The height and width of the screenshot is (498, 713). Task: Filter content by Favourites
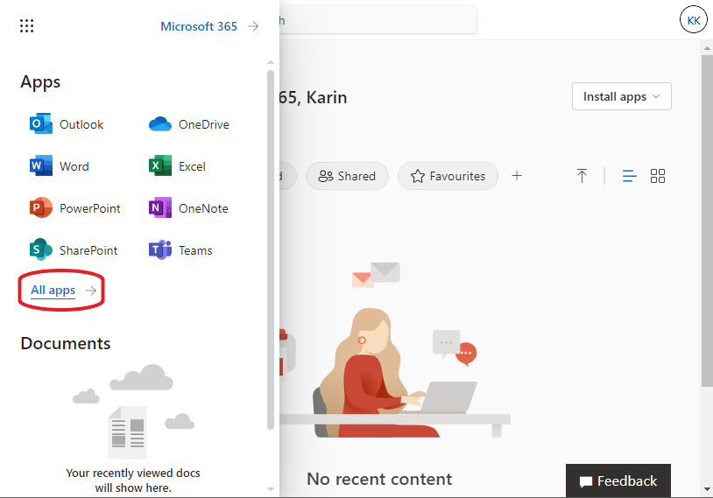(448, 176)
